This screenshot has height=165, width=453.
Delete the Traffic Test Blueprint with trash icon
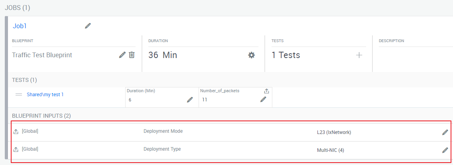(132, 55)
